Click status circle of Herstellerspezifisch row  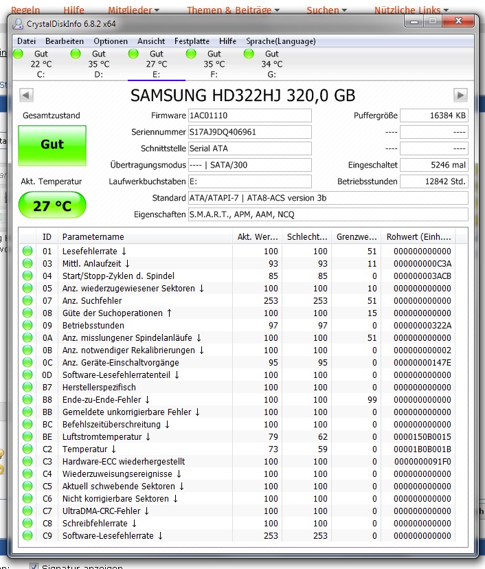[x=27, y=387]
